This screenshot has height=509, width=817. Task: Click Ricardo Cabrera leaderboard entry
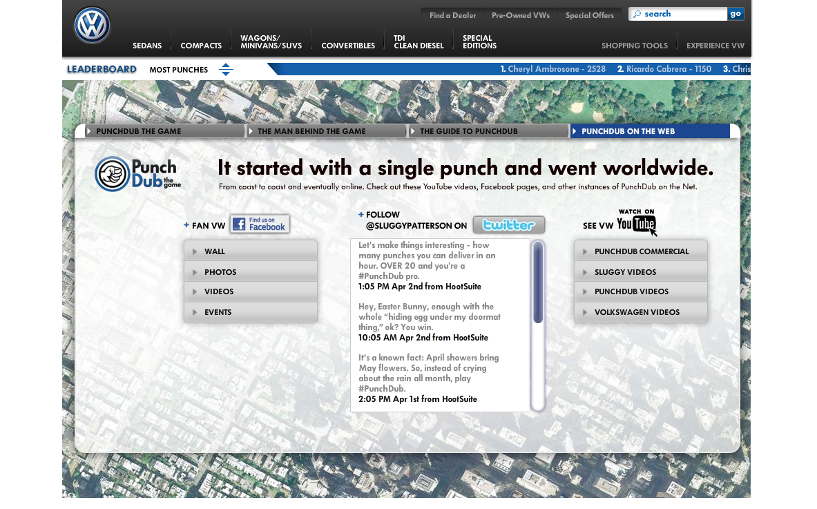664,69
